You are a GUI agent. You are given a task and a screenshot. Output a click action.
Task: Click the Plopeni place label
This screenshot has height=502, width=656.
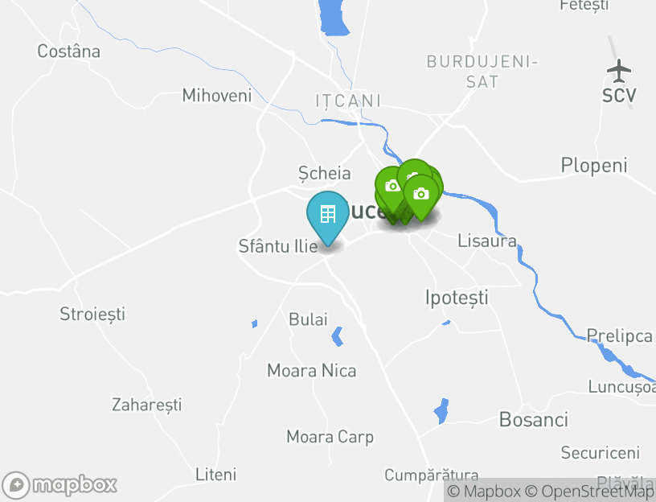pos(594,166)
